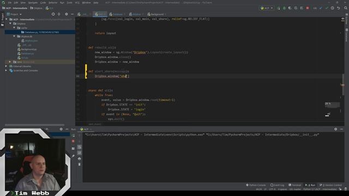
Task: Stop the running process with red square
Action: [308, 8]
